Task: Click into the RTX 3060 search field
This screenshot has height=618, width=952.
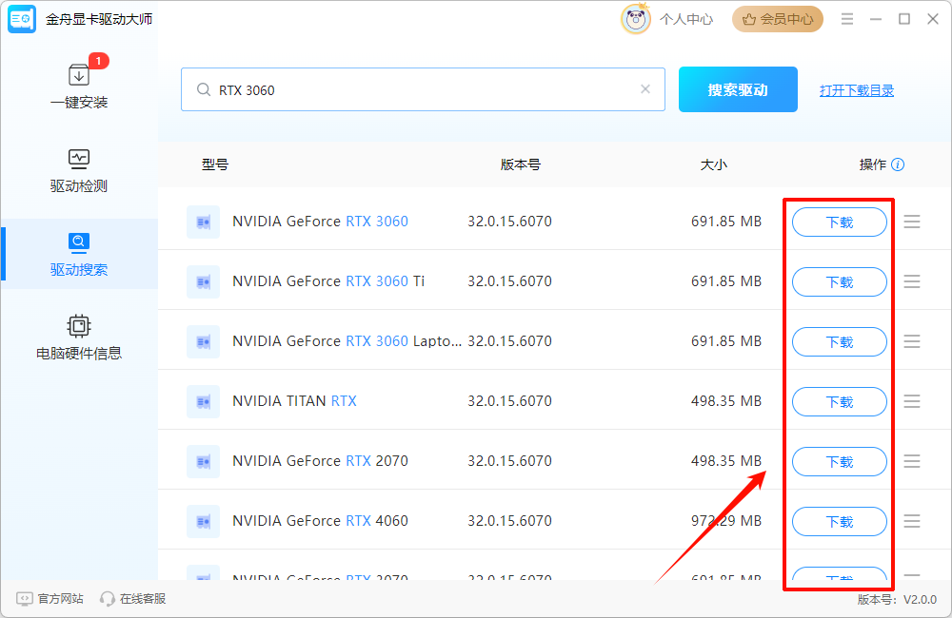Action: 419,89
